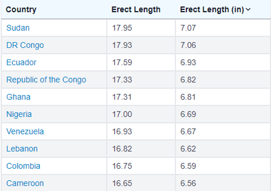The width and height of the screenshot is (271, 191).
Task: Open the Venezuela country link
Action: (25, 131)
